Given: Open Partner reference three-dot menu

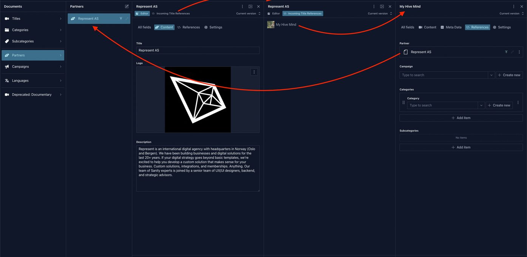Looking at the screenshot, I should point(519,52).
